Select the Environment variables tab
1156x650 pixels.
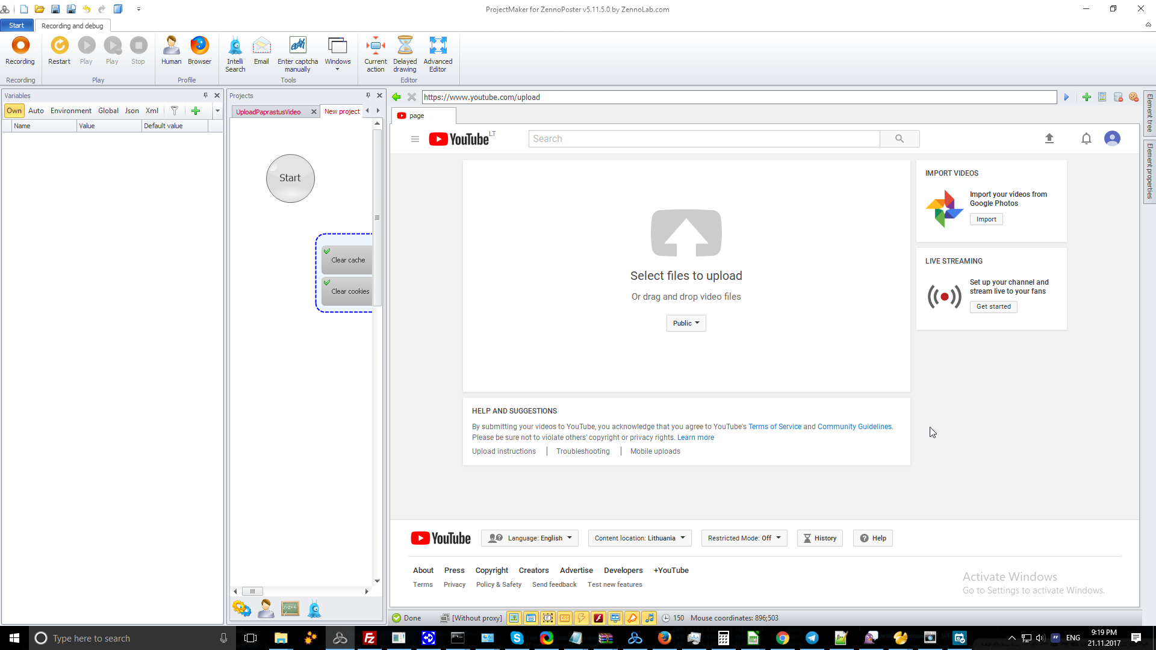coord(71,111)
